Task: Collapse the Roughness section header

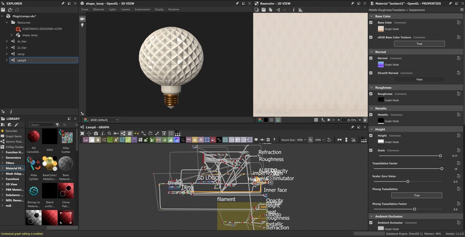Action: [371, 88]
